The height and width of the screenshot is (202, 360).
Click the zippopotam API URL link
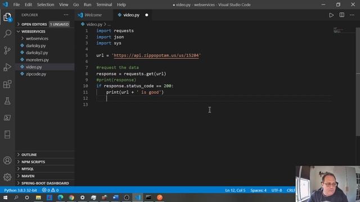(156, 56)
